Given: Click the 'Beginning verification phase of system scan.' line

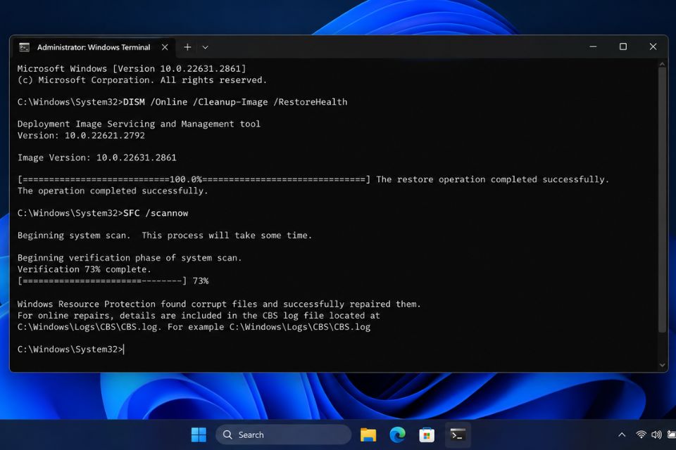Looking at the screenshot, I should [130, 258].
